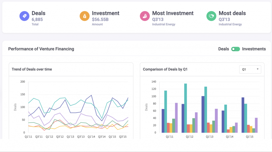272x152 pixels.
Task: Click the Trend of Deals over time title
Action: (x=32, y=69)
